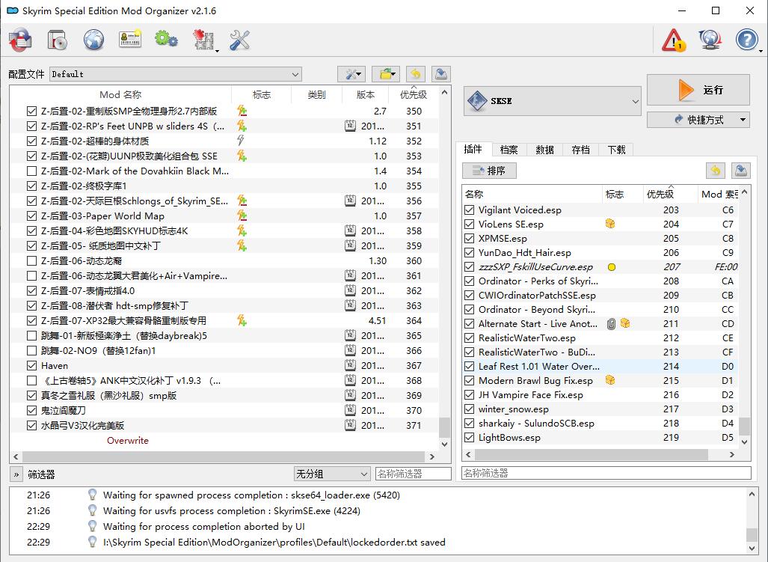Click the paperclip flag on Alternate Start row
This screenshot has height=562, width=768.
[x=611, y=323]
